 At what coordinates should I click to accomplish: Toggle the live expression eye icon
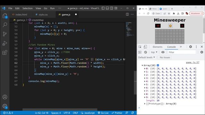point(163,52)
